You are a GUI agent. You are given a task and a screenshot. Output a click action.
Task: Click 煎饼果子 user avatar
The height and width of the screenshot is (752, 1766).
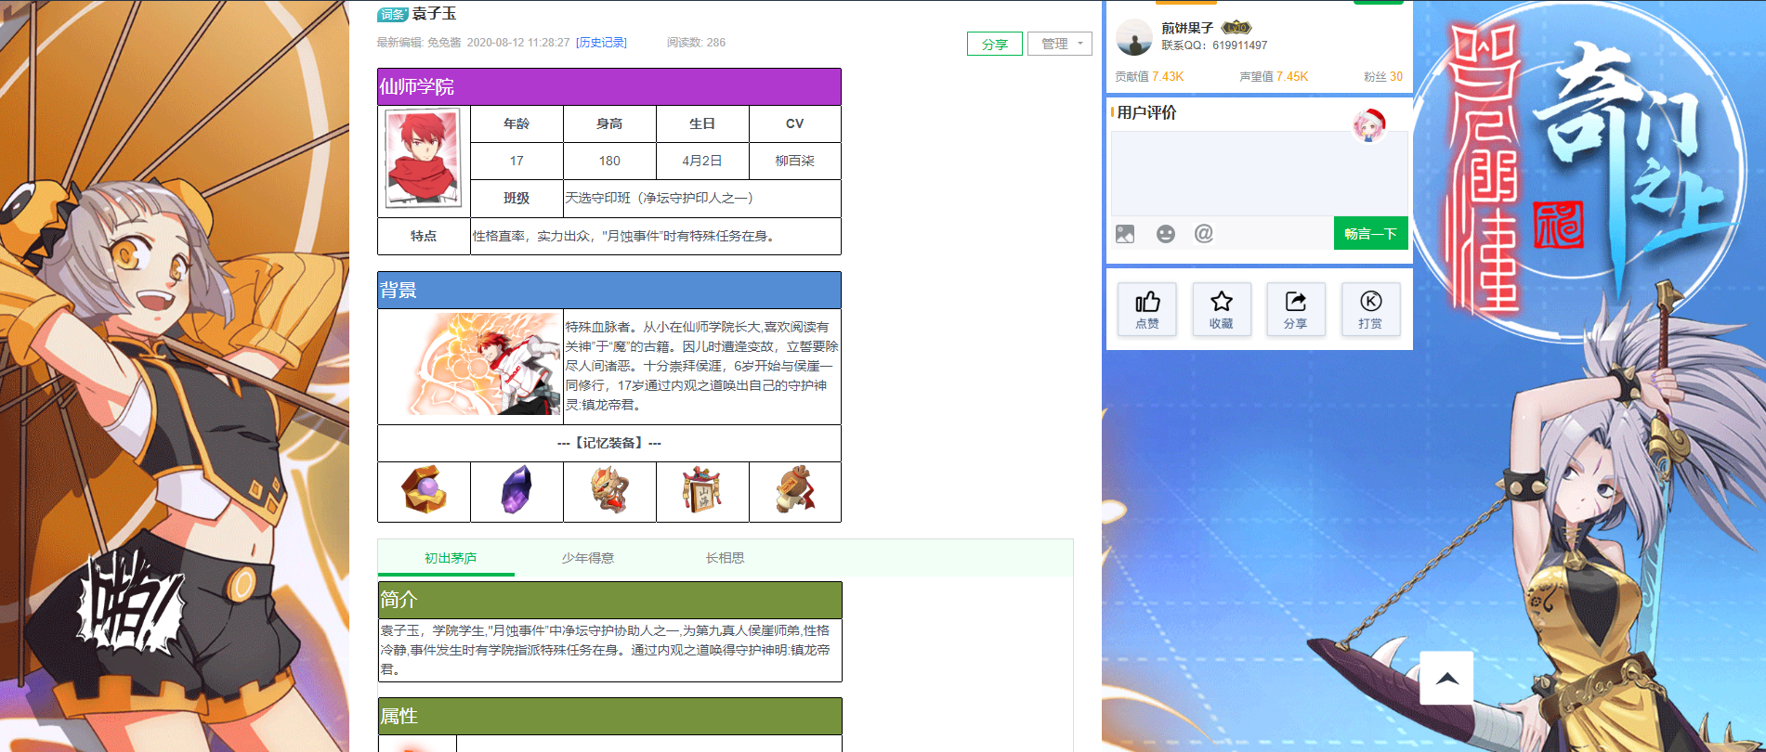(1134, 37)
